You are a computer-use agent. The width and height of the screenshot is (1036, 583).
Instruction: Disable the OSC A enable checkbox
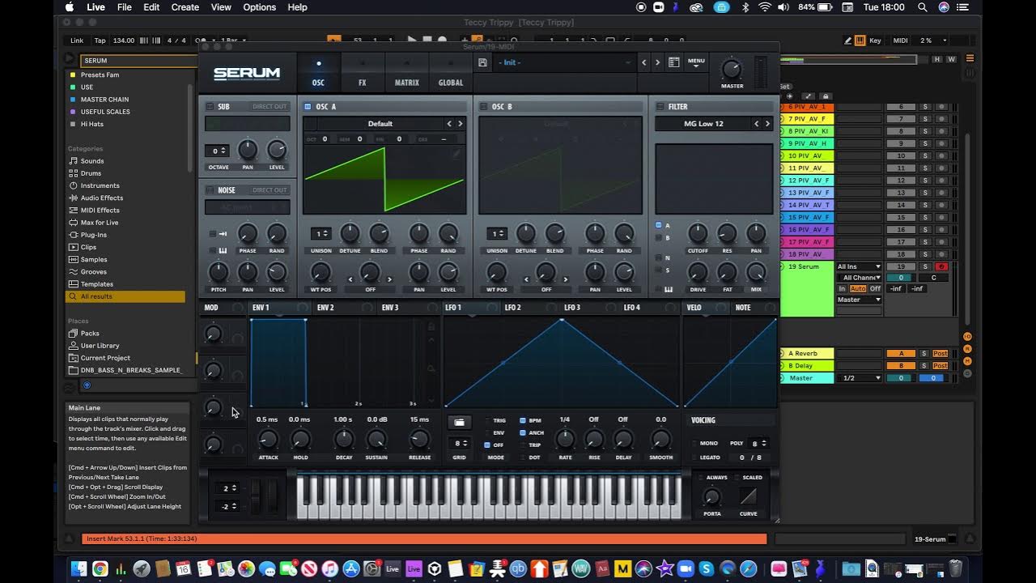coord(308,107)
